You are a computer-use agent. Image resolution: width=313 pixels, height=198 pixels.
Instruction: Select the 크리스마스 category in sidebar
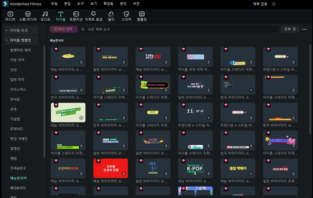point(18,89)
